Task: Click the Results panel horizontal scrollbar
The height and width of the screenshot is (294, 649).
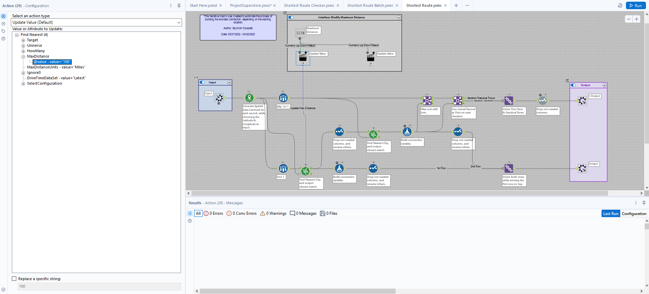Action: point(298,291)
